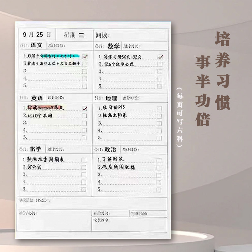Check the row 3 box under 地理
The height and width of the screenshot is (252, 252).
pos(159,123)
